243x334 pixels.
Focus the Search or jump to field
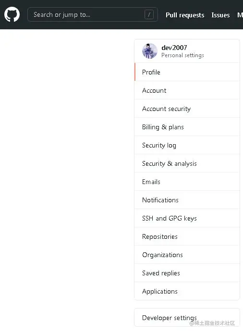point(93,14)
